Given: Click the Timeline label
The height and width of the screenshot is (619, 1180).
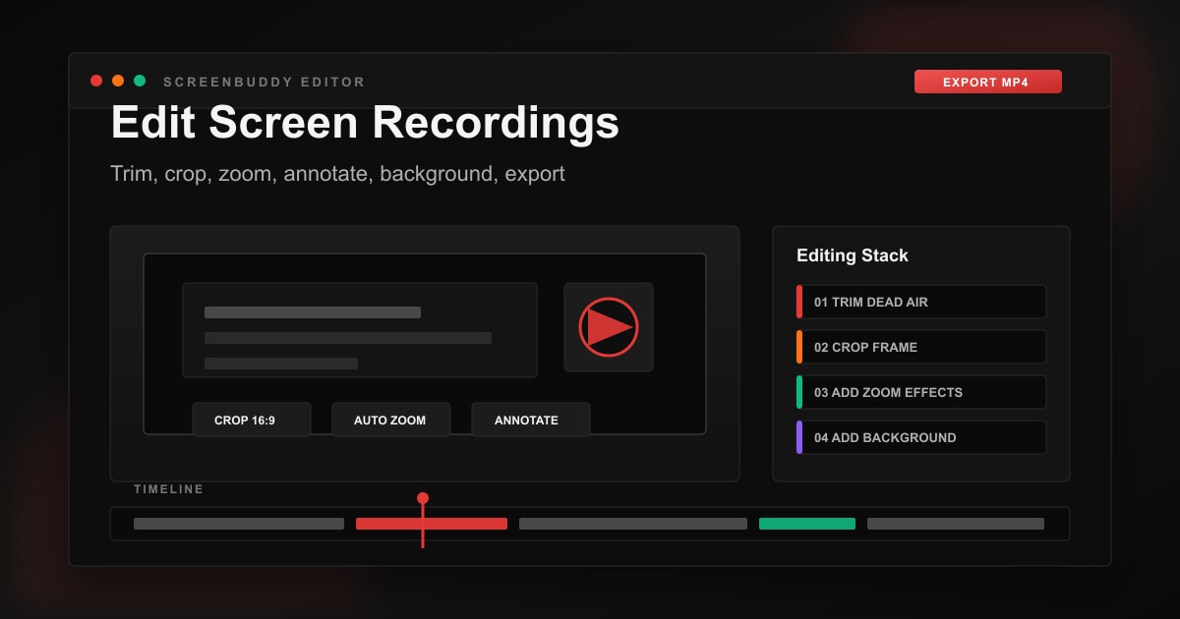Looking at the screenshot, I should (169, 489).
